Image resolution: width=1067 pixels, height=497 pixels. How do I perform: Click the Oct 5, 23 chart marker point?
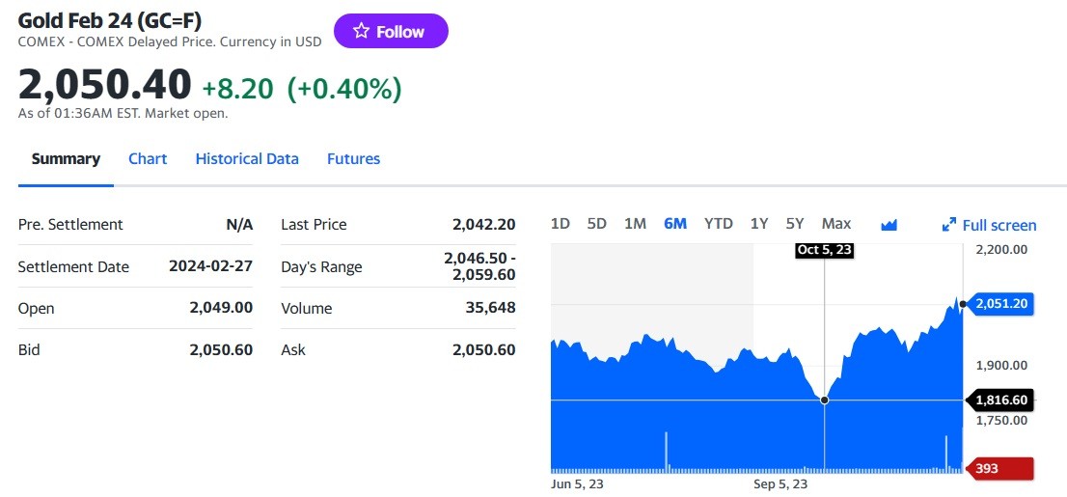(x=824, y=400)
